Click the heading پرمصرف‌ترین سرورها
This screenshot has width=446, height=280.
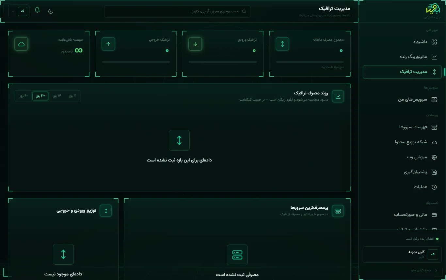309,208
